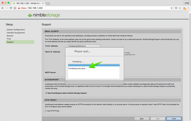The height and width of the screenshot is (121, 191).
Task: Select Support setup step
Action: click(20, 42)
